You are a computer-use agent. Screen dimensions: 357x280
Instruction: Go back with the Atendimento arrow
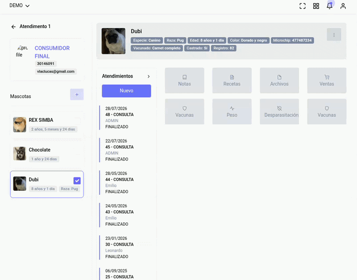coord(13,27)
